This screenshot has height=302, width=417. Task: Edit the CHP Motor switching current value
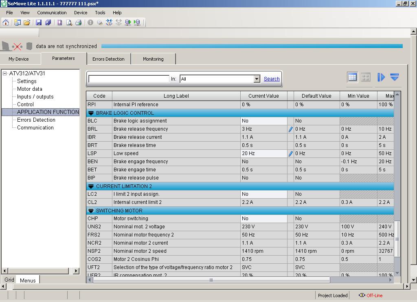263,219
